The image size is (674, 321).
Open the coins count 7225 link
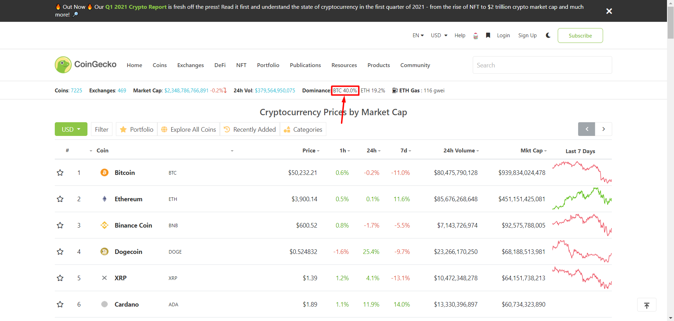point(77,90)
